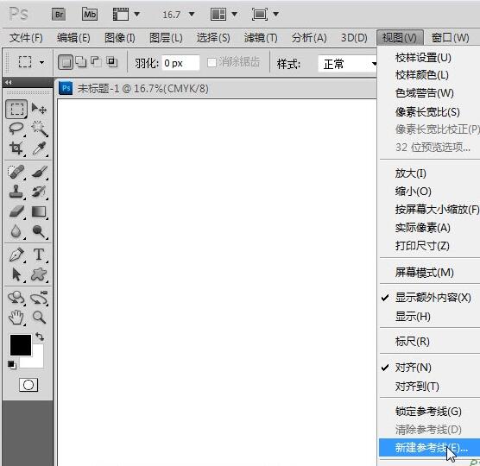Select the Pen tool
Screen dimensions: 480x466
click(x=16, y=255)
